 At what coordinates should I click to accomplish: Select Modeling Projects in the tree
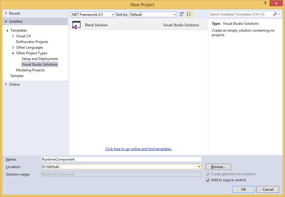(30, 70)
